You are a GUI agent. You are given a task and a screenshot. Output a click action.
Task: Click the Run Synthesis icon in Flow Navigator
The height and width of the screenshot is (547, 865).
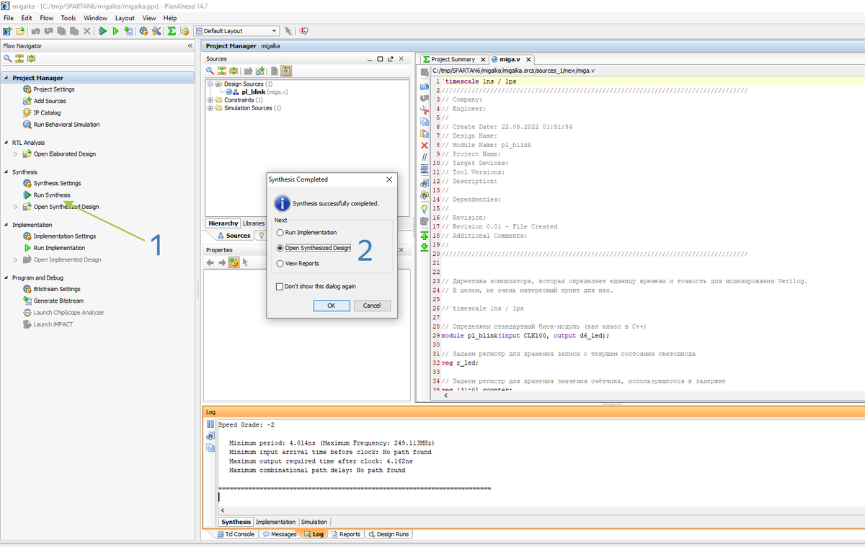click(27, 195)
